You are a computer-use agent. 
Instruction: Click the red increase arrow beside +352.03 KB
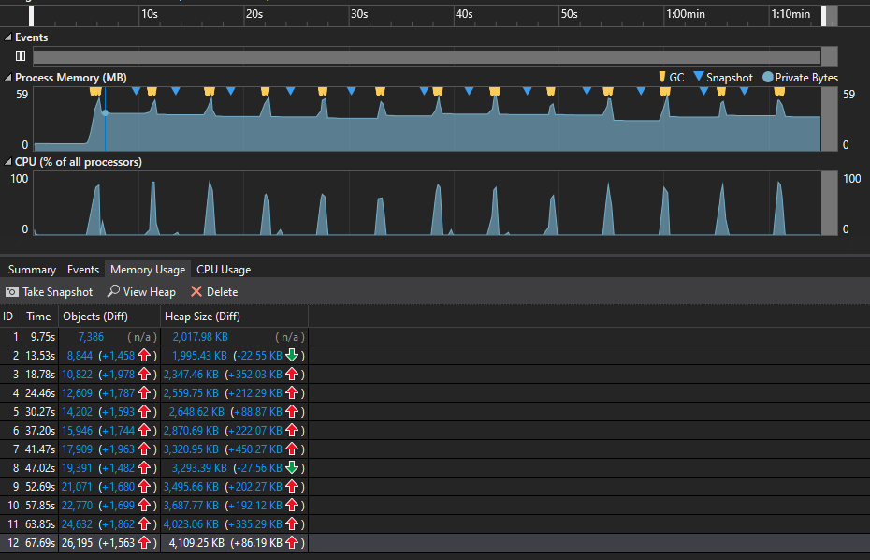[294, 374]
